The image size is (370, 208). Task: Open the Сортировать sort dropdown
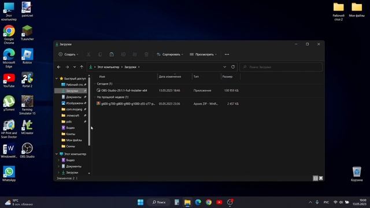(170, 54)
